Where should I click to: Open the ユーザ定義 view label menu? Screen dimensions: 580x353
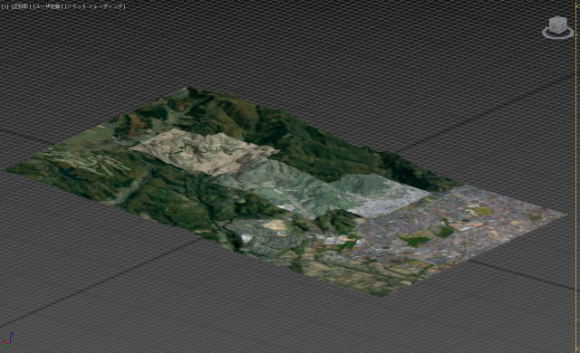[46, 6]
